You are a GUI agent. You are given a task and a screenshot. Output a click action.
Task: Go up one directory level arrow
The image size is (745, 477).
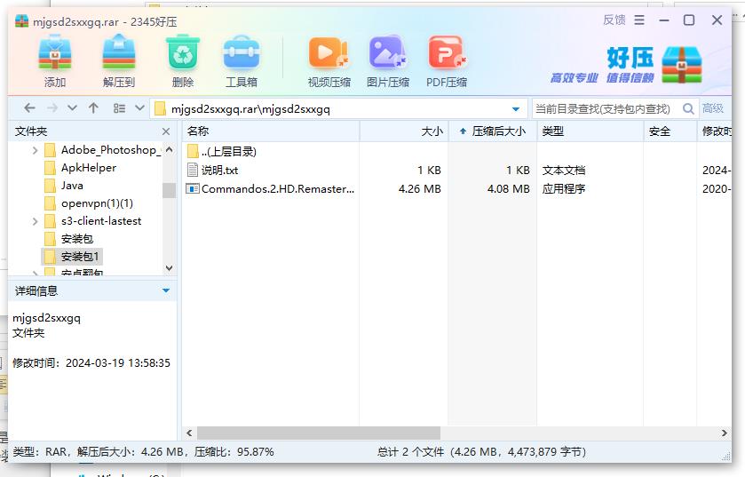93,108
